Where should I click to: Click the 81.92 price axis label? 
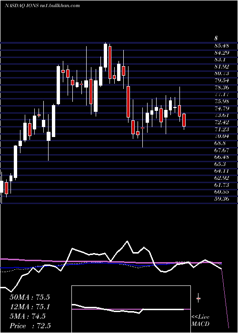click(222, 67)
